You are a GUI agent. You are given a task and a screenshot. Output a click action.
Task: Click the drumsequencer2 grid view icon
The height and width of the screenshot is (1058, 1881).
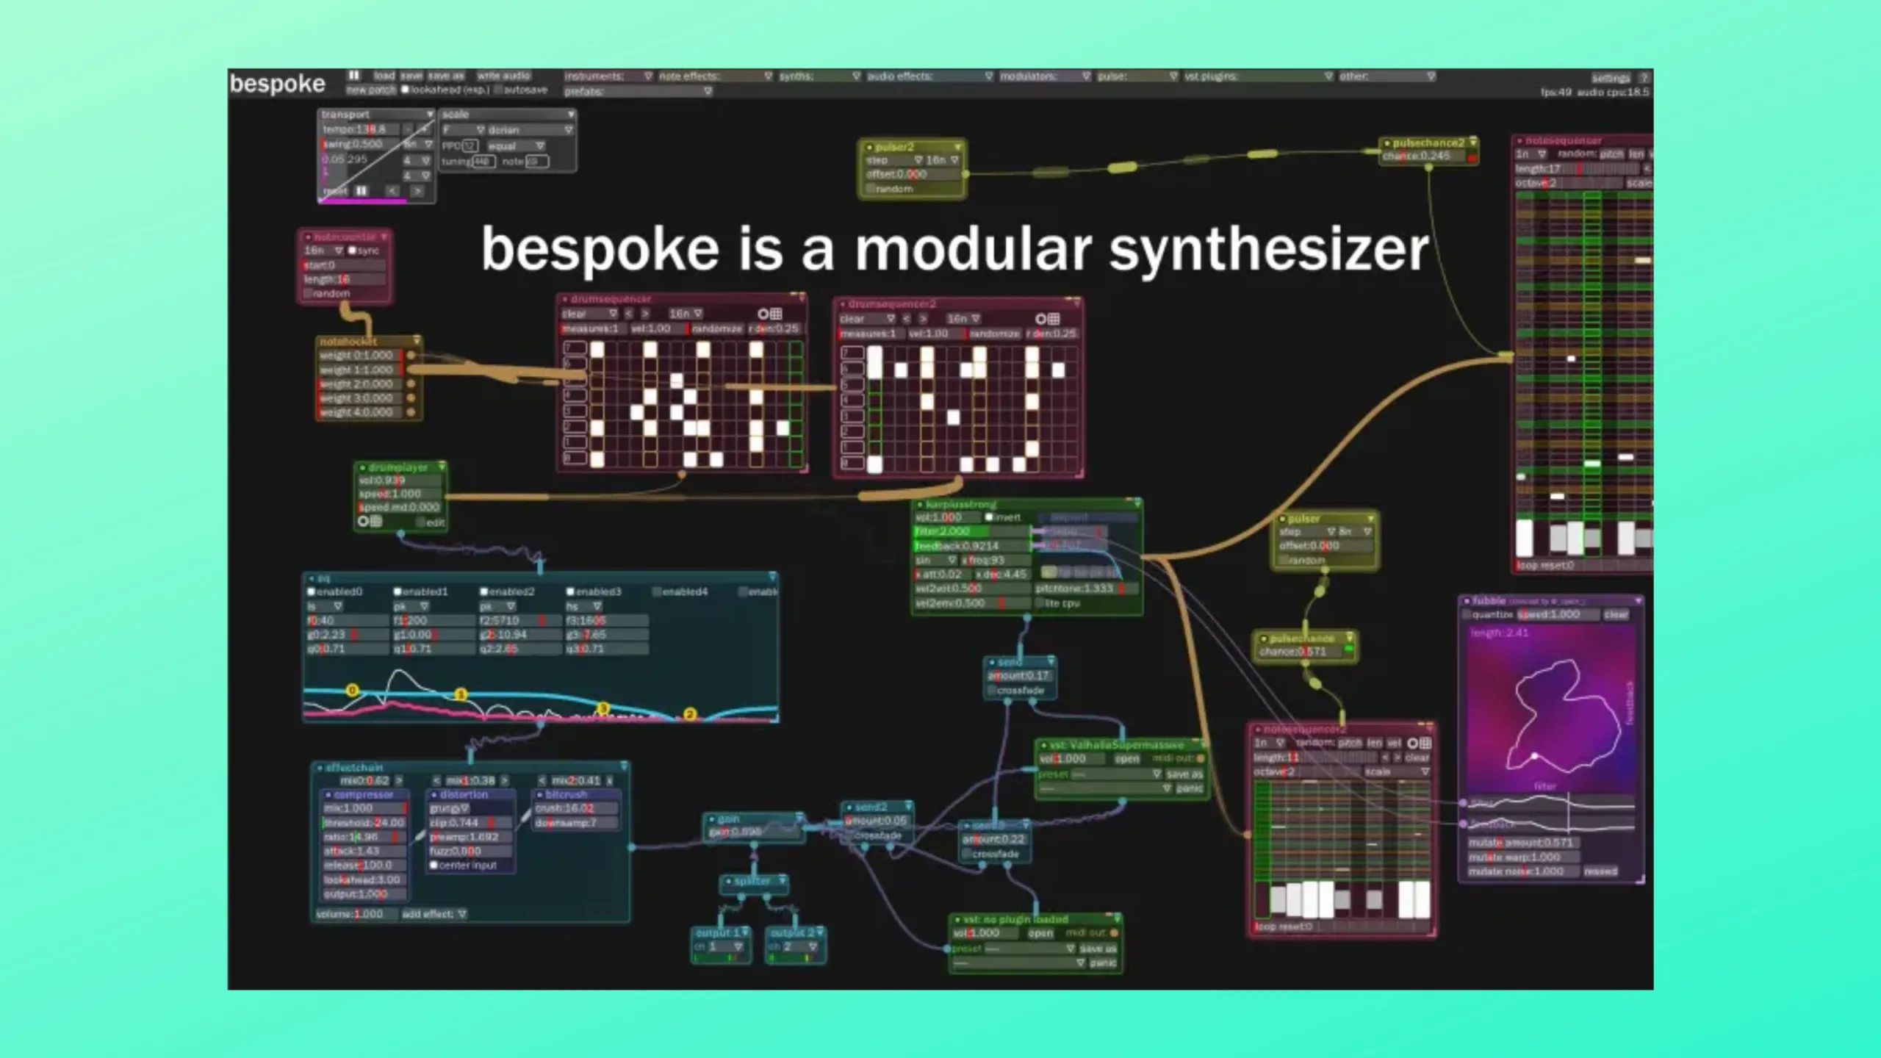tap(1054, 319)
